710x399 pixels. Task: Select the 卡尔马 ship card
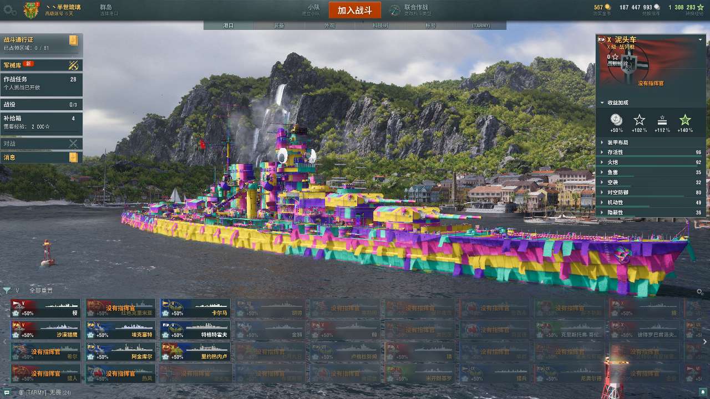tap(195, 308)
